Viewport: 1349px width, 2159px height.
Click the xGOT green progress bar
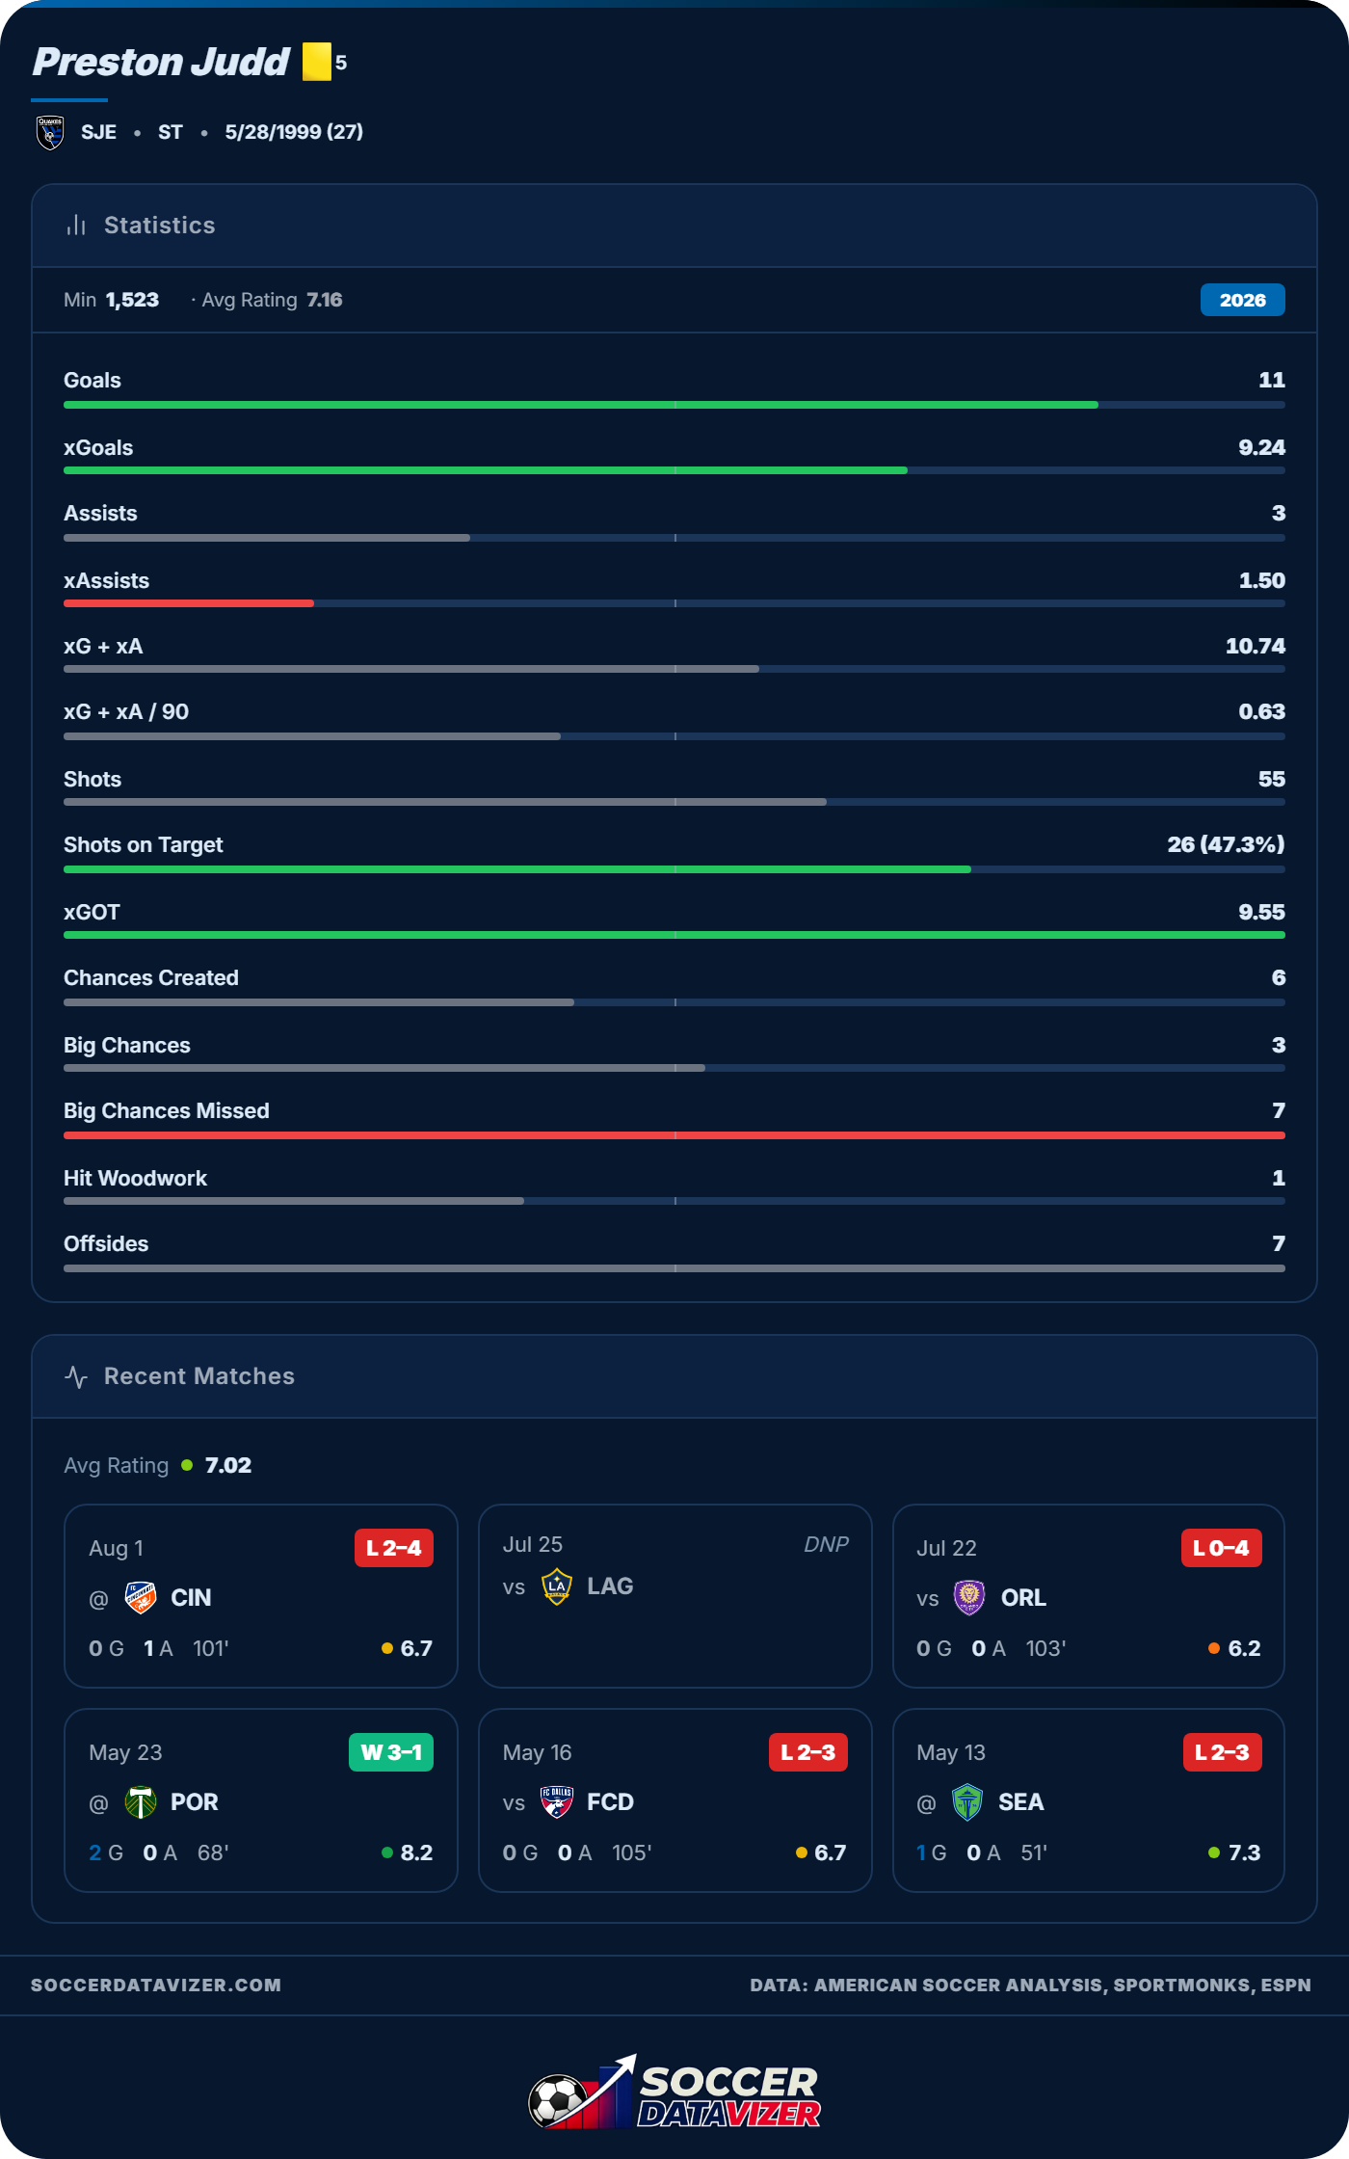click(x=674, y=935)
